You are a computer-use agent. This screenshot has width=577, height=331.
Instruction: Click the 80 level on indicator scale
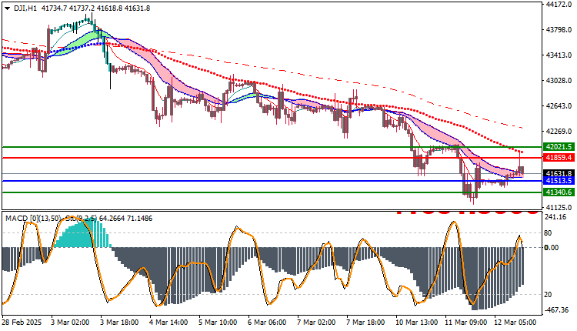(548, 232)
